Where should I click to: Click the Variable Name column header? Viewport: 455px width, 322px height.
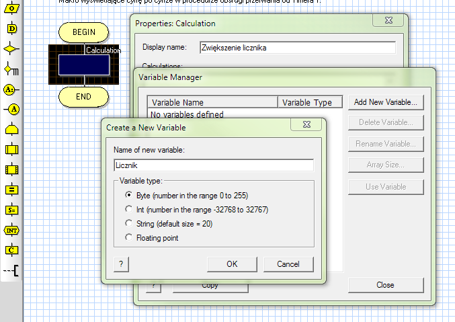click(212, 102)
